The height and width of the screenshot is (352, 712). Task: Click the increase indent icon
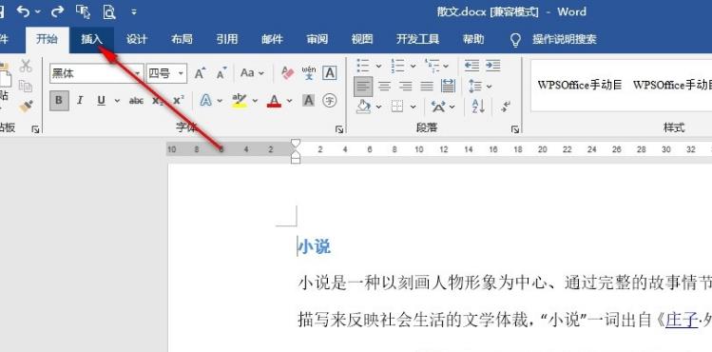click(492, 66)
